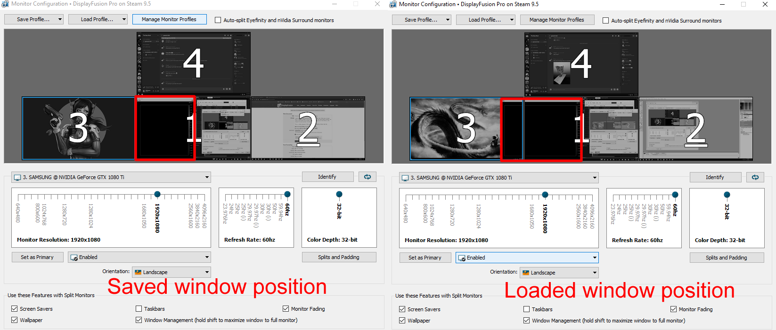The image size is (776, 330).
Task: Select dragon wallpaper monitor 3 in right window
Action: pyautogui.click(x=455, y=128)
